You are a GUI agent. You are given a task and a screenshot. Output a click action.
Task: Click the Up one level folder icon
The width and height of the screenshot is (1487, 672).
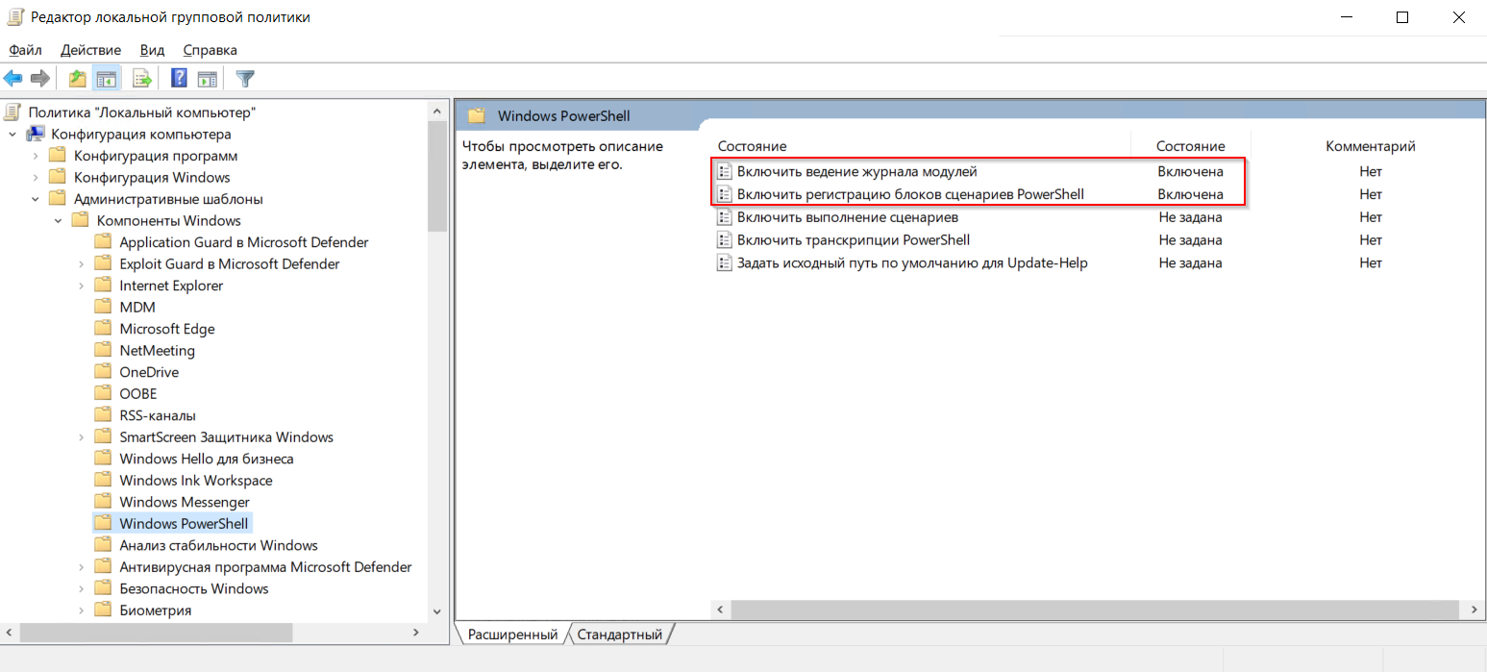[x=77, y=79]
